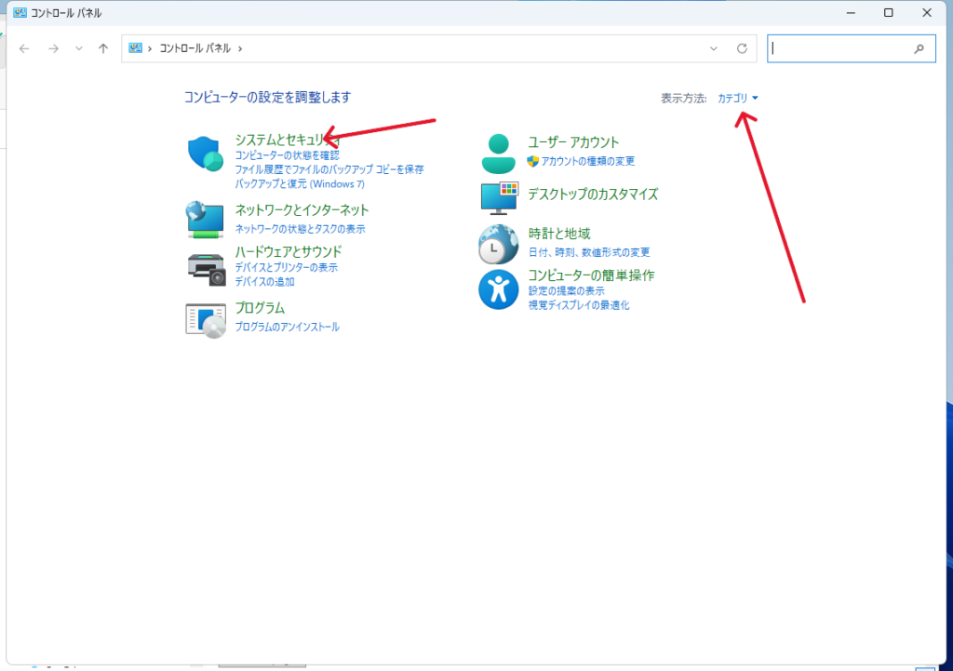The image size is (953, 671).
Task: Click デバイスとプリンターの表示 link
Action: (286, 267)
